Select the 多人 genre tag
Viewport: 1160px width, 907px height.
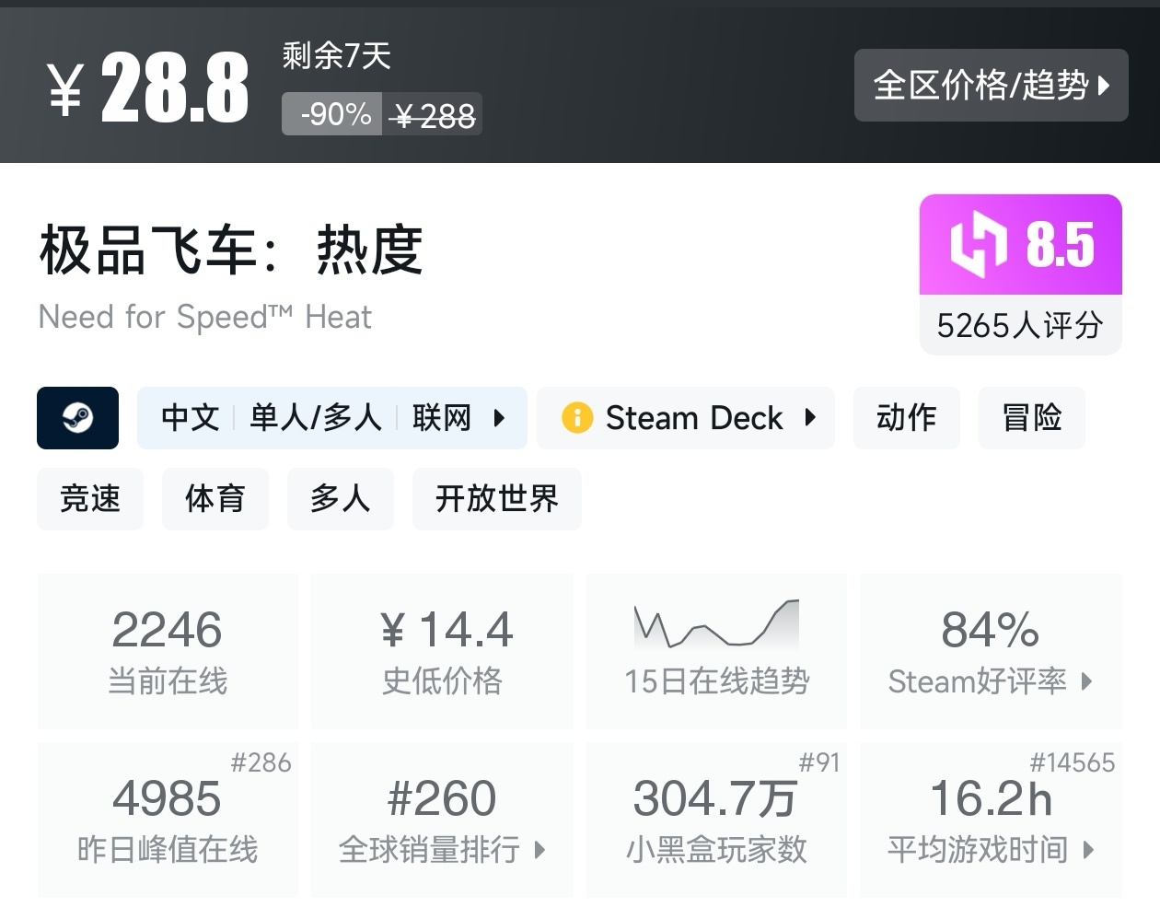[x=341, y=499]
